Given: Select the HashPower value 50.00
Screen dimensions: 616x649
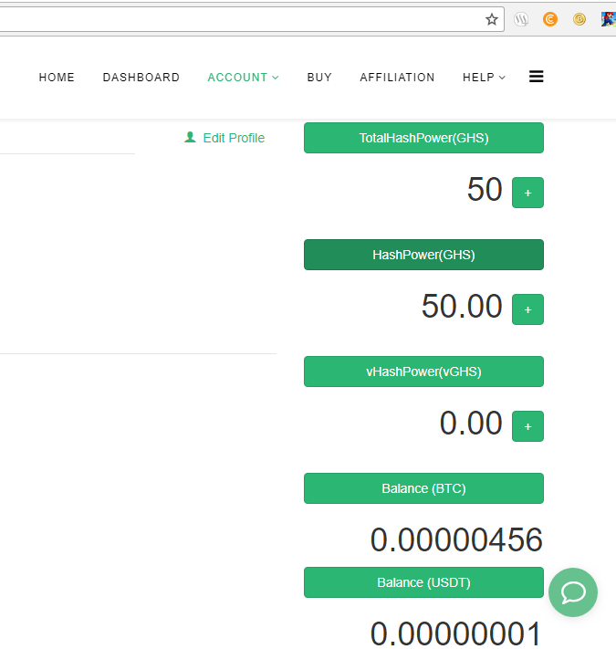Looking at the screenshot, I should click(462, 307).
